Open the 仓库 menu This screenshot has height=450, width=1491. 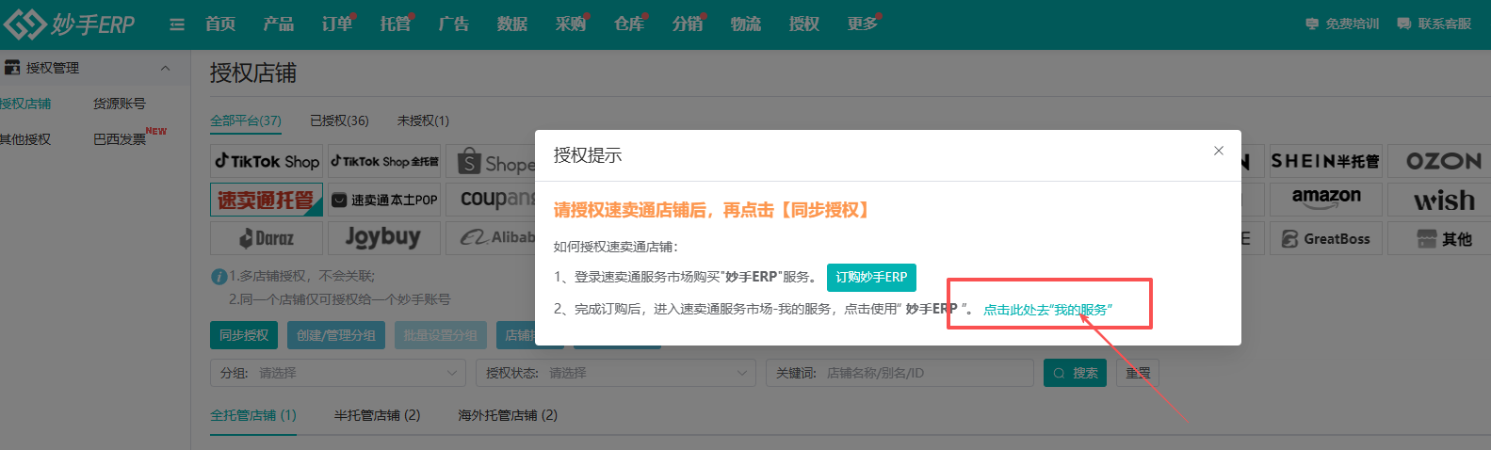click(629, 24)
